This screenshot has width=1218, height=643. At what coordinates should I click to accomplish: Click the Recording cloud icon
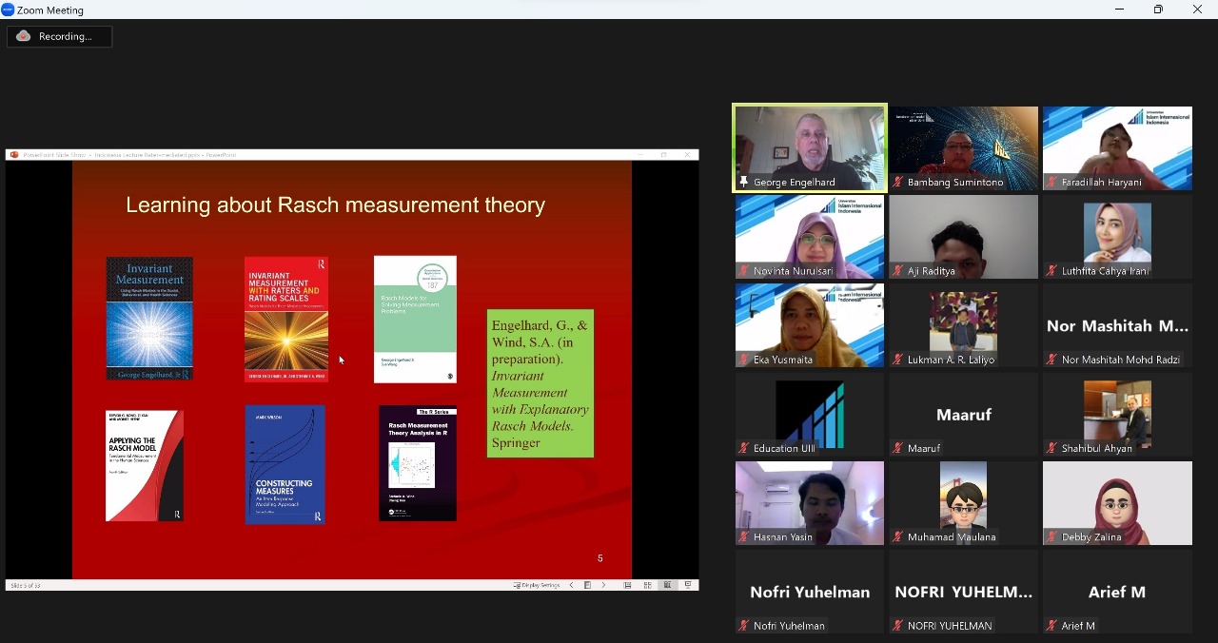tap(24, 36)
